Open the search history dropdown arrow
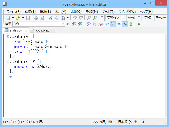Viewport: 169px width, 127px height. point(63,24)
